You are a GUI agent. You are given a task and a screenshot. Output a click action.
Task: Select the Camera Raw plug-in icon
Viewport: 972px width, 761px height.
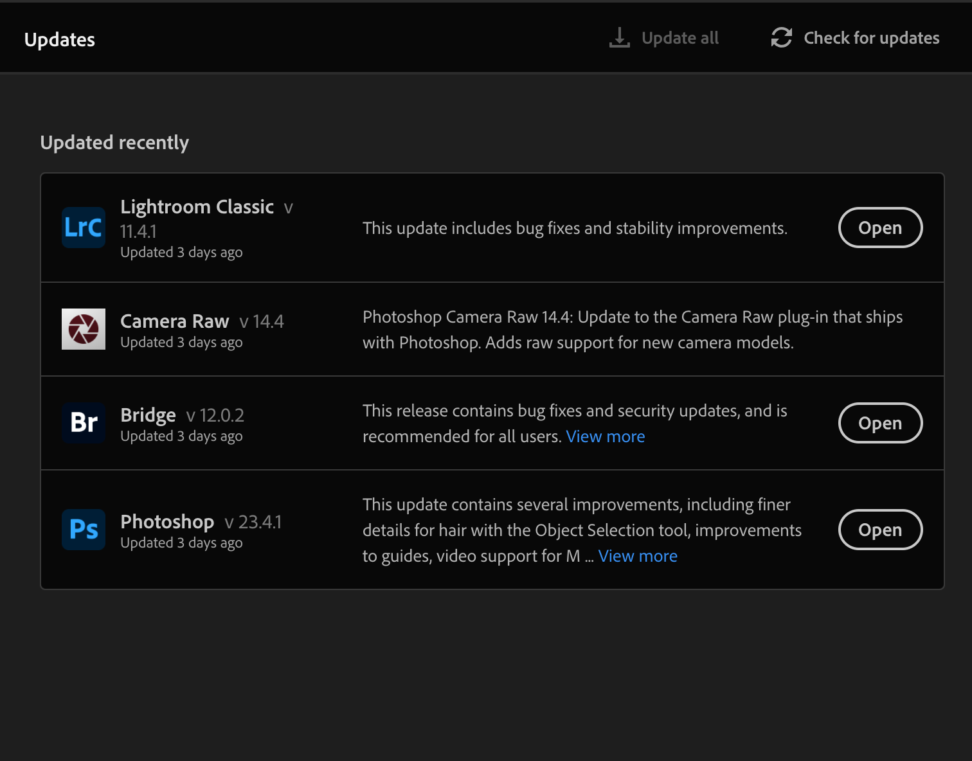tap(83, 329)
